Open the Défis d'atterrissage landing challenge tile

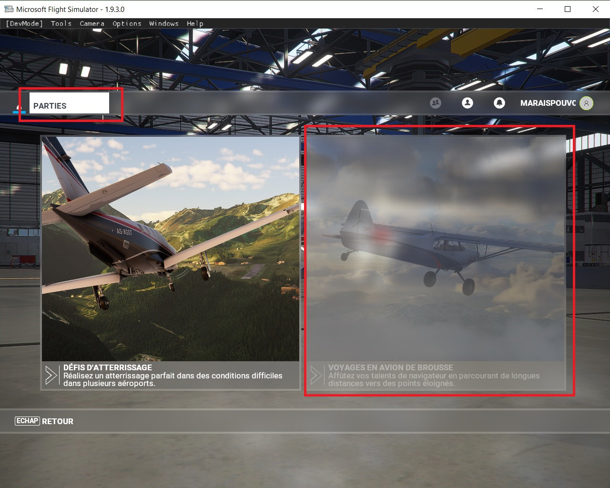[171, 263]
